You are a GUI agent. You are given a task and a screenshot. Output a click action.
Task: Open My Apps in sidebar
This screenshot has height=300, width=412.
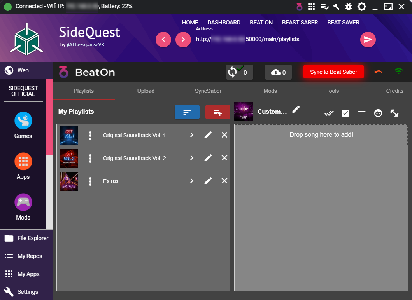coord(26,274)
